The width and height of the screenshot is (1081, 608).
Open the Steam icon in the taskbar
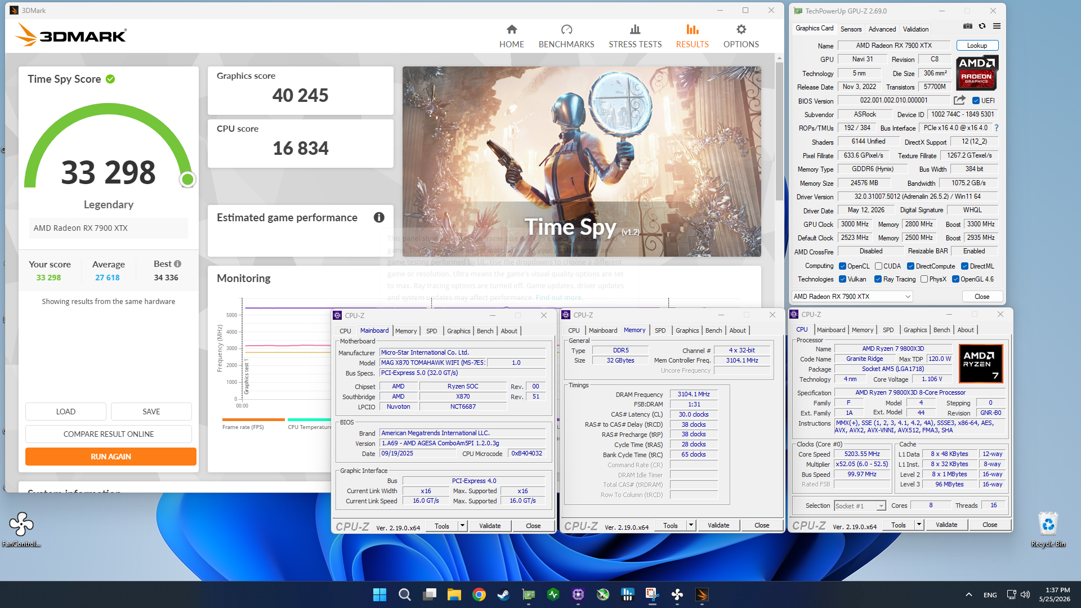[x=503, y=594]
